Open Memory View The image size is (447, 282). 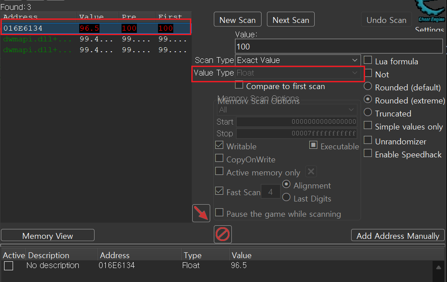point(48,236)
